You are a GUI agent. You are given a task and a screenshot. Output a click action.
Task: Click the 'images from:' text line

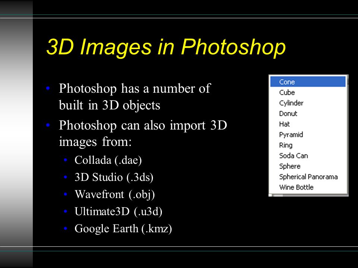(x=95, y=142)
